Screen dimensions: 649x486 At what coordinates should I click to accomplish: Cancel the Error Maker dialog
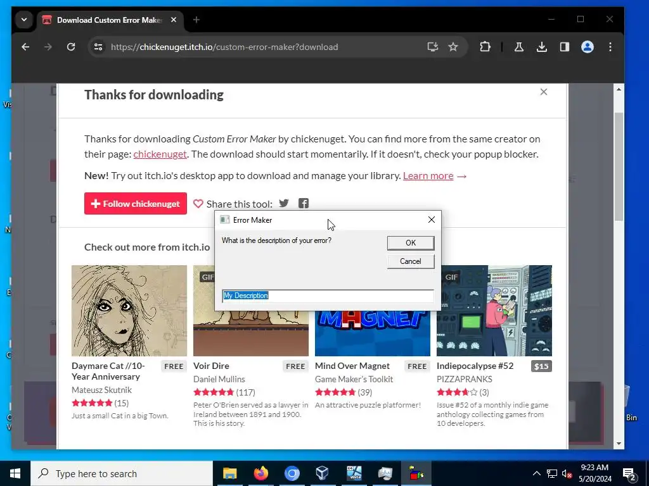[x=411, y=261]
